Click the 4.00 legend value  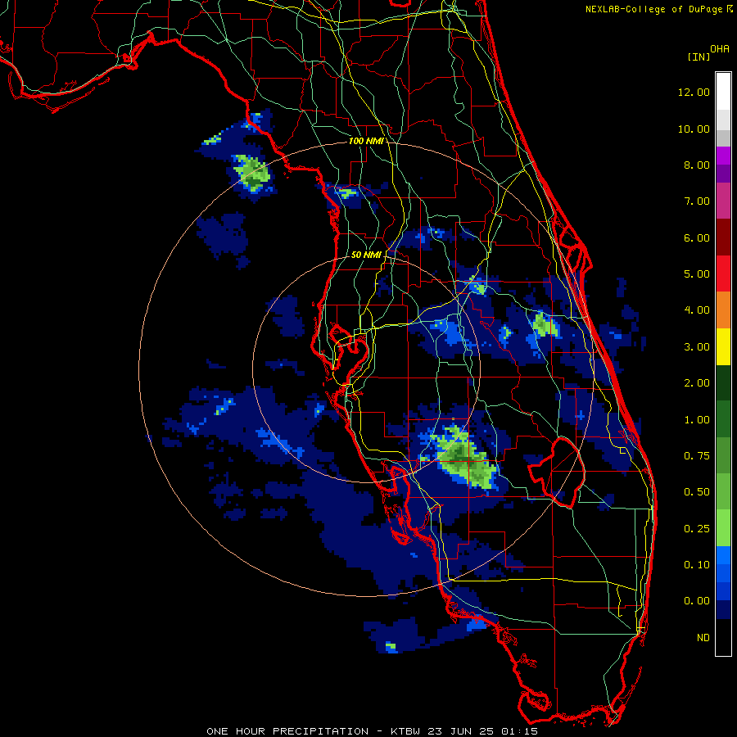click(x=697, y=310)
